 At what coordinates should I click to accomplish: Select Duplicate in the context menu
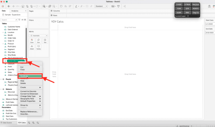pyautogui.click(x=30, y=76)
